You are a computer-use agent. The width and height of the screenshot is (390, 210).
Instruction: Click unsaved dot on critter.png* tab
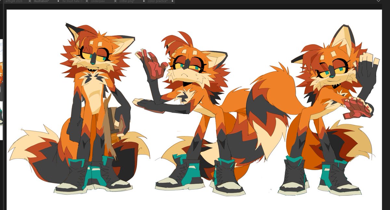(x=144, y=1)
